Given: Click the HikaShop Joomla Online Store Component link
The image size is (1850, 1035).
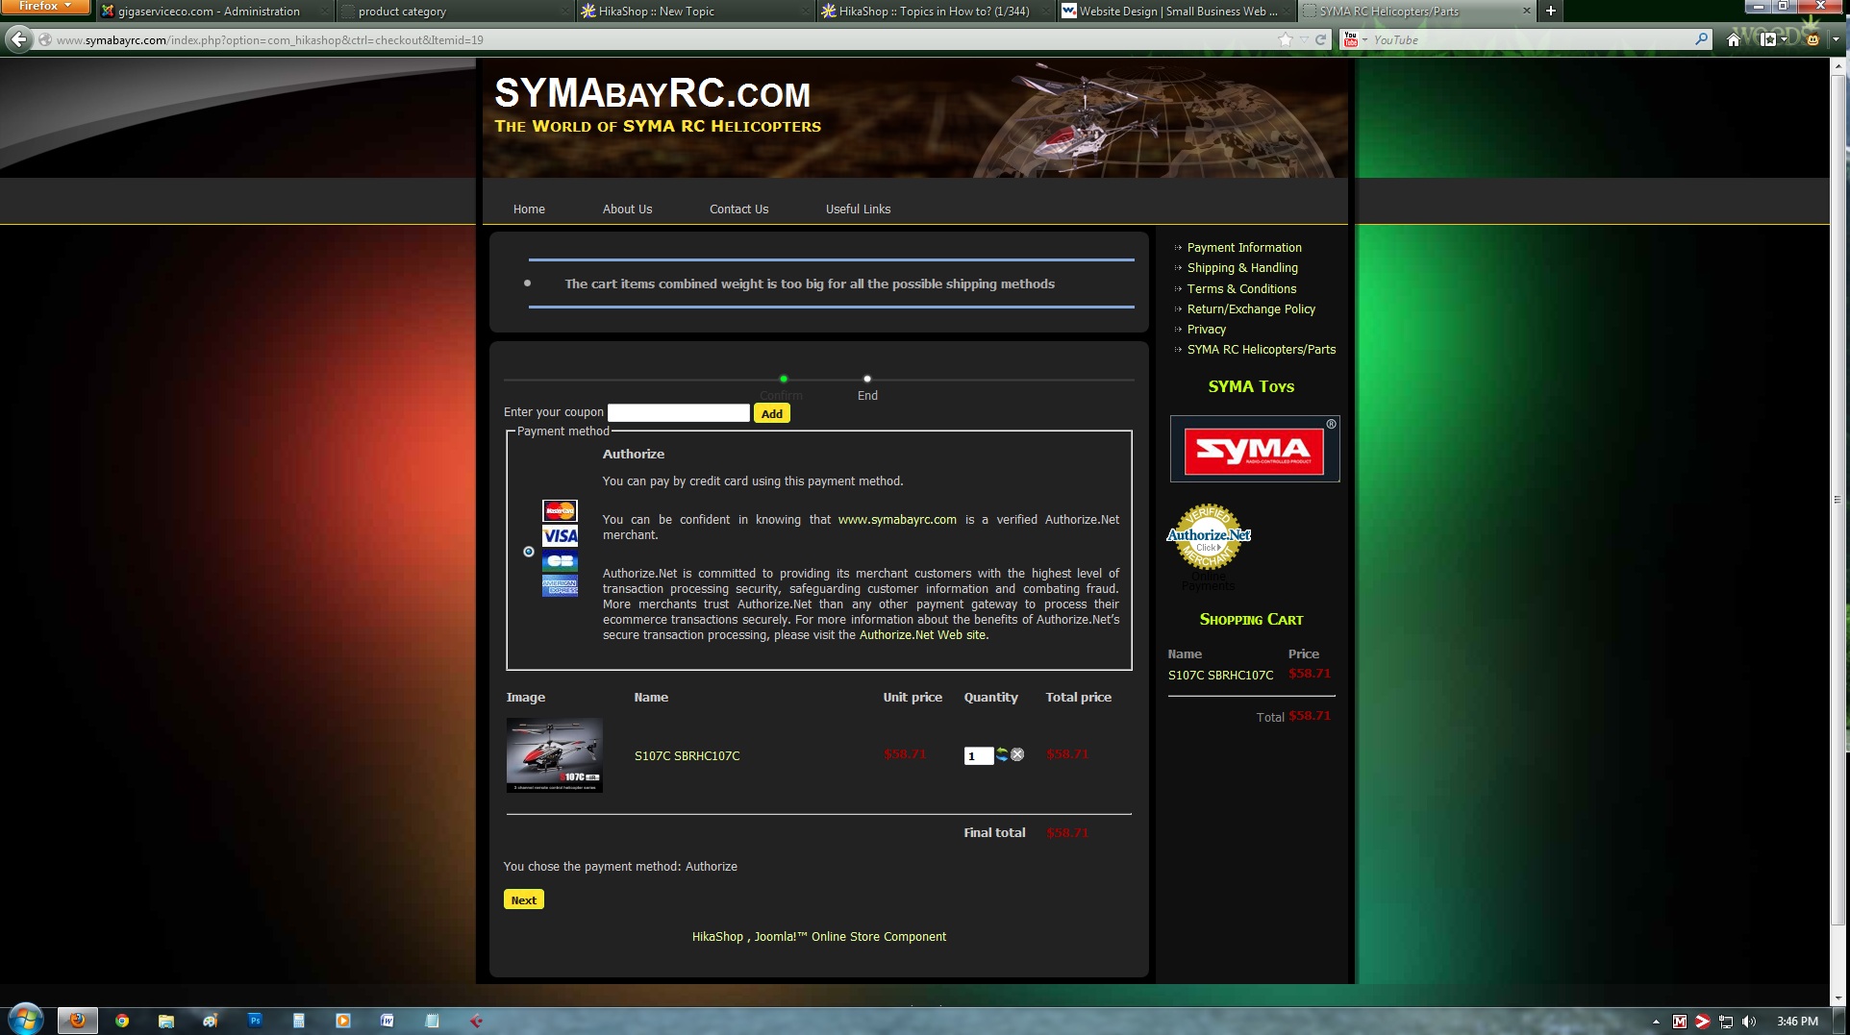Looking at the screenshot, I should tap(819, 936).
